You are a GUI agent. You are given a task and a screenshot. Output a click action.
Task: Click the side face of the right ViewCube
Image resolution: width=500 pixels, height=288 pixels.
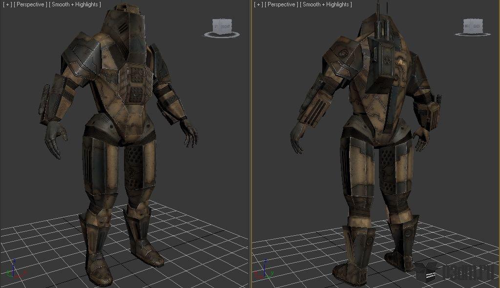(x=467, y=25)
